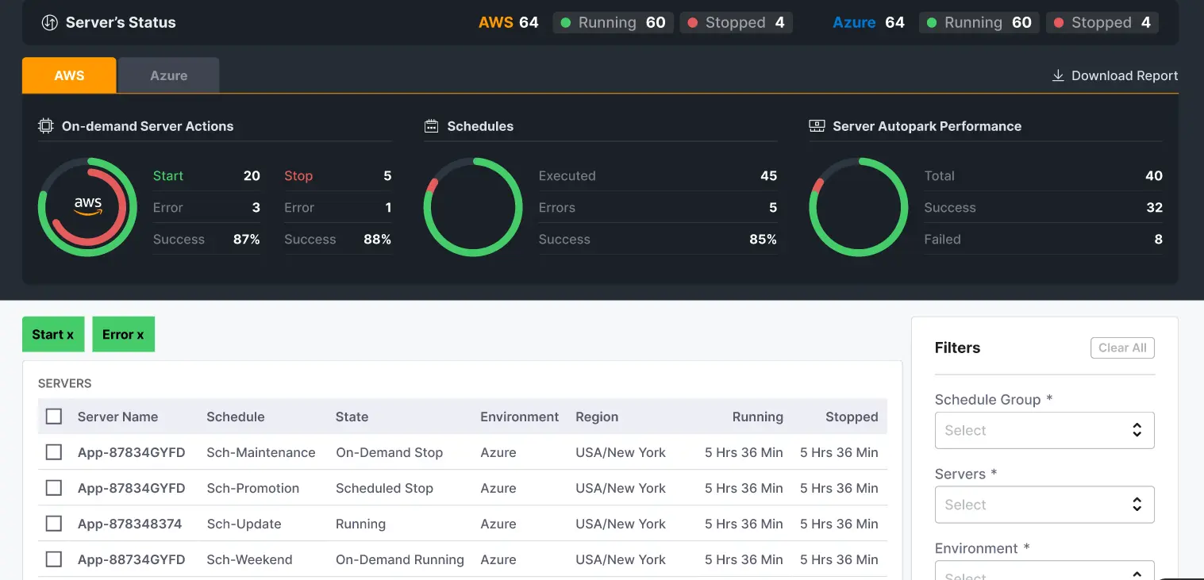Image resolution: width=1204 pixels, height=580 pixels.
Task: Click the Schedules donut progress ring
Action: pos(473,207)
